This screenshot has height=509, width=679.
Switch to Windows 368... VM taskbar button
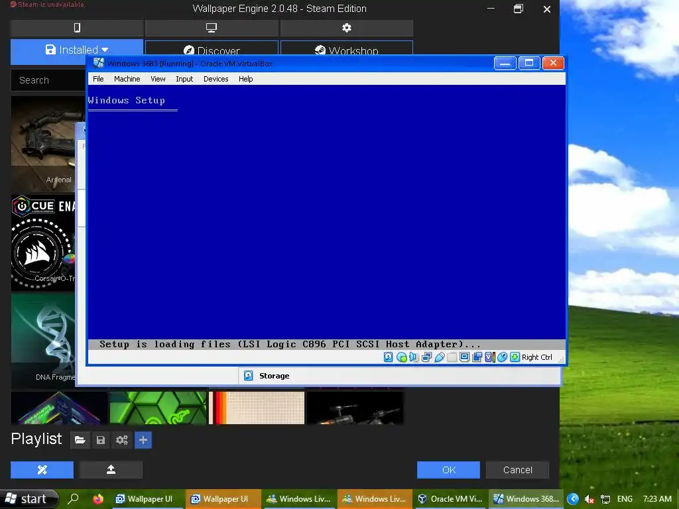[526, 498]
